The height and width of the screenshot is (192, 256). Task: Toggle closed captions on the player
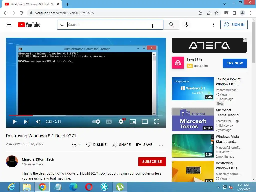pyautogui.click(x=109, y=122)
